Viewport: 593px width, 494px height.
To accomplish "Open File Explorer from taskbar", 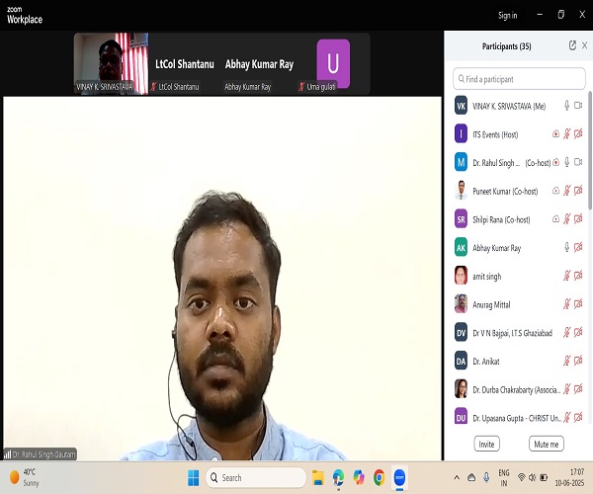I will point(317,478).
